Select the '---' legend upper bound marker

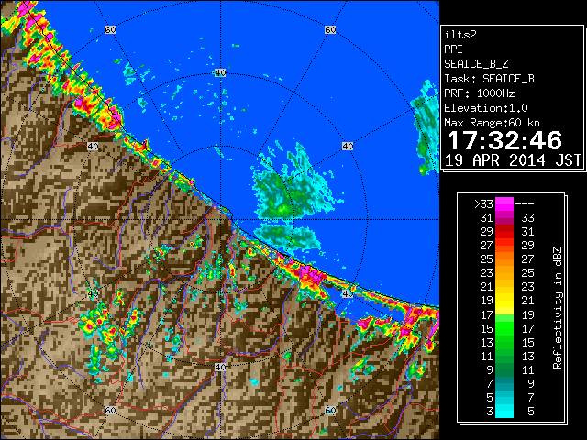[525, 203]
